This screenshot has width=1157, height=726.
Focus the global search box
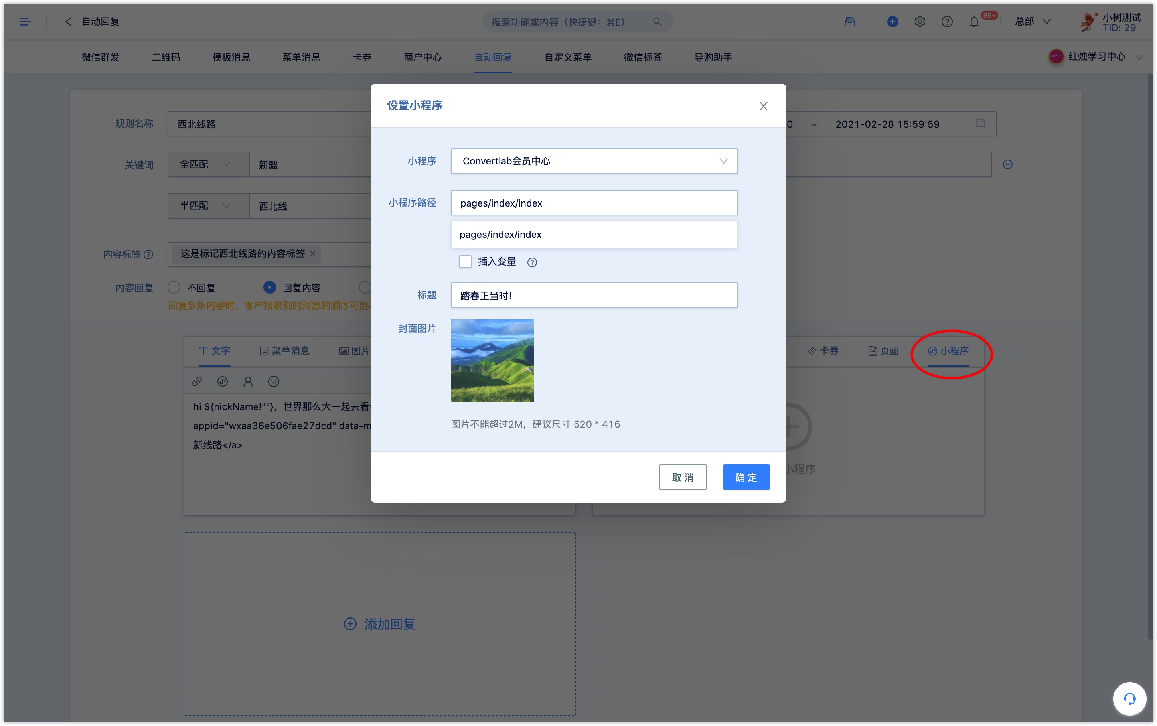pos(578,22)
